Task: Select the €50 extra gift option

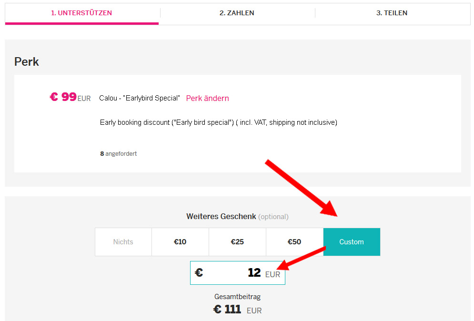Action: point(294,242)
